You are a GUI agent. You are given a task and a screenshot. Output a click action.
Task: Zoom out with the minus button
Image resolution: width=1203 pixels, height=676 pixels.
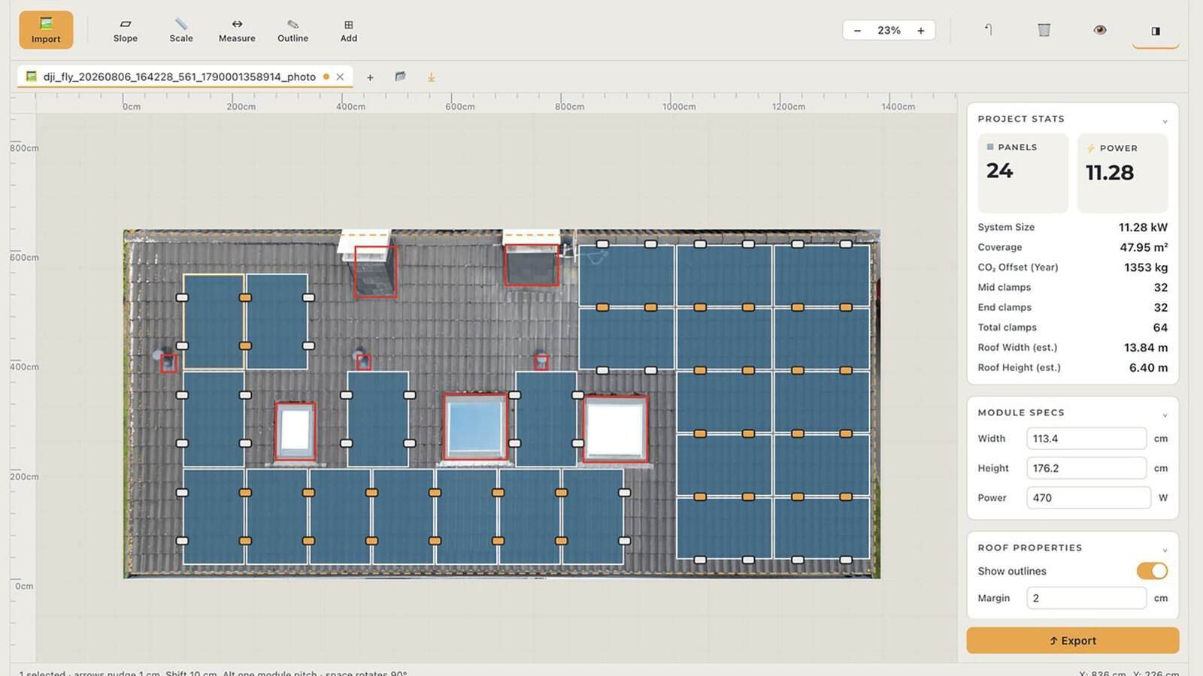coord(857,30)
